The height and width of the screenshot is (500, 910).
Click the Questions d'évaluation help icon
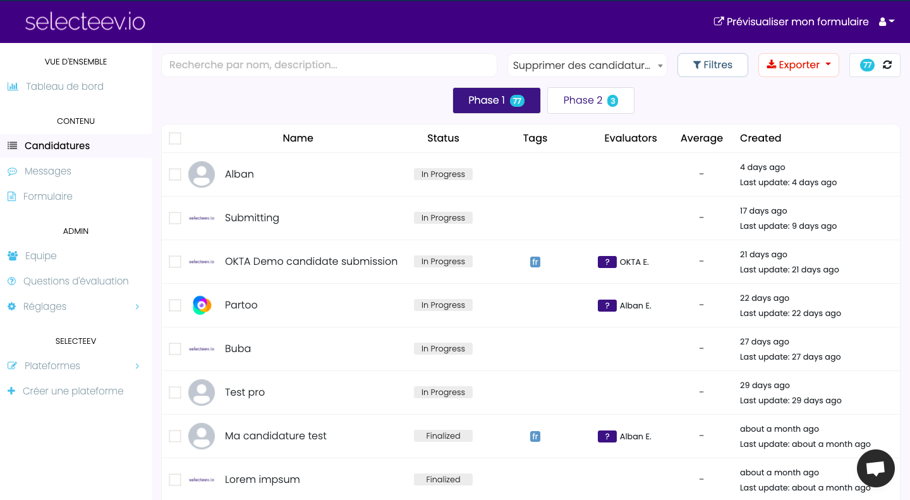click(12, 281)
